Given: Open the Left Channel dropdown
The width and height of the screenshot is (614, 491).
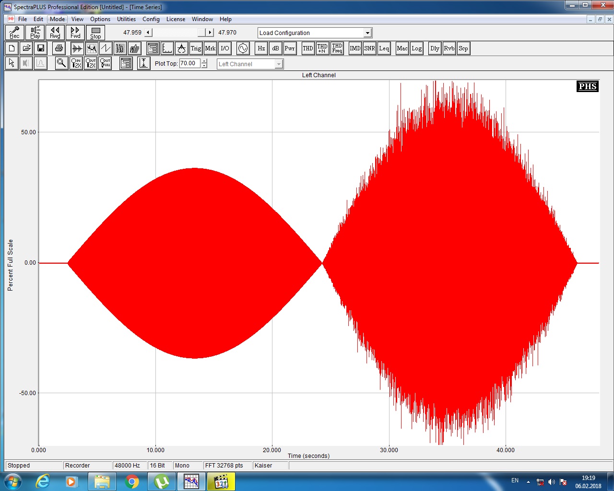Looking at the screenshot, I should (x=279, y=64).
